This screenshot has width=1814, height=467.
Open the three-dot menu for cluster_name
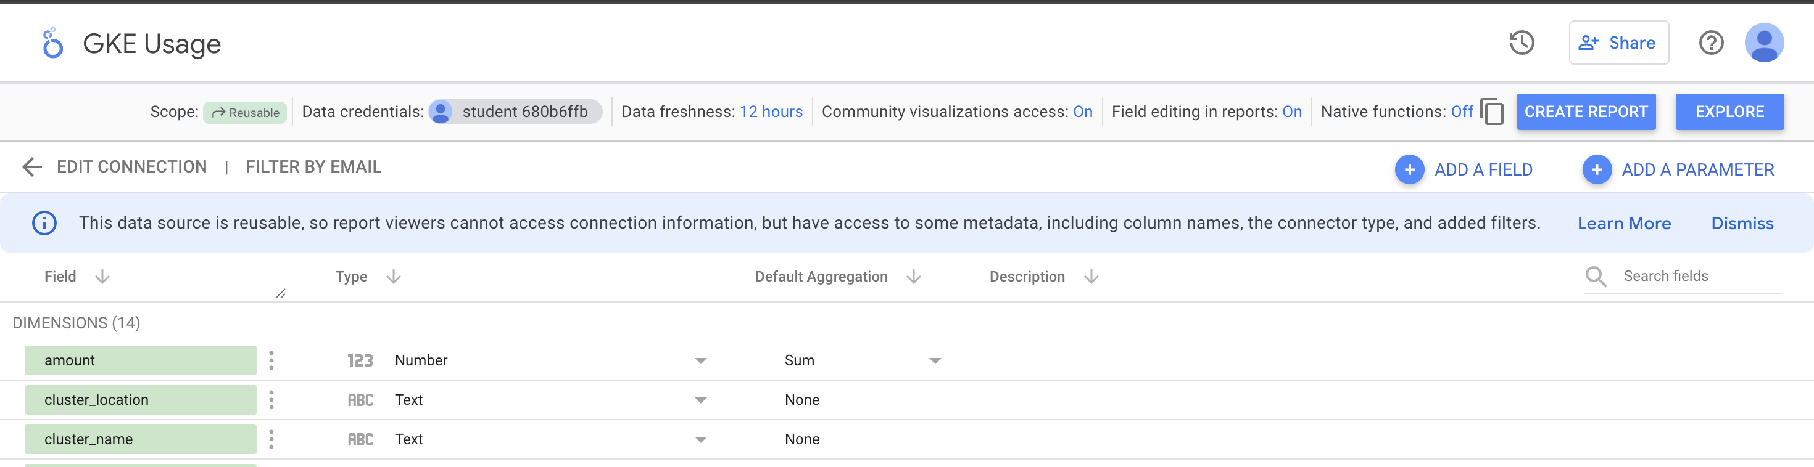click(x=271, y=439)
